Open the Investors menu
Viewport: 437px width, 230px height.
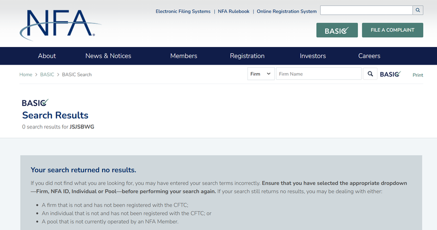click(312, 56)
